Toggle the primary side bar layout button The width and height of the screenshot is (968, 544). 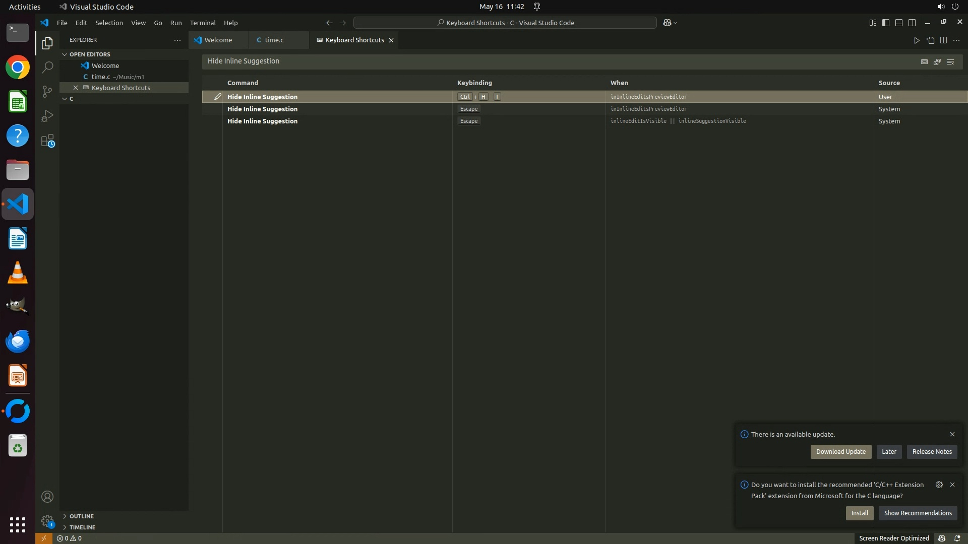886,23
